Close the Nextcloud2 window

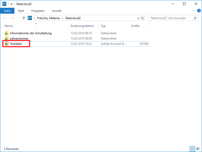(x=196, y=4)
